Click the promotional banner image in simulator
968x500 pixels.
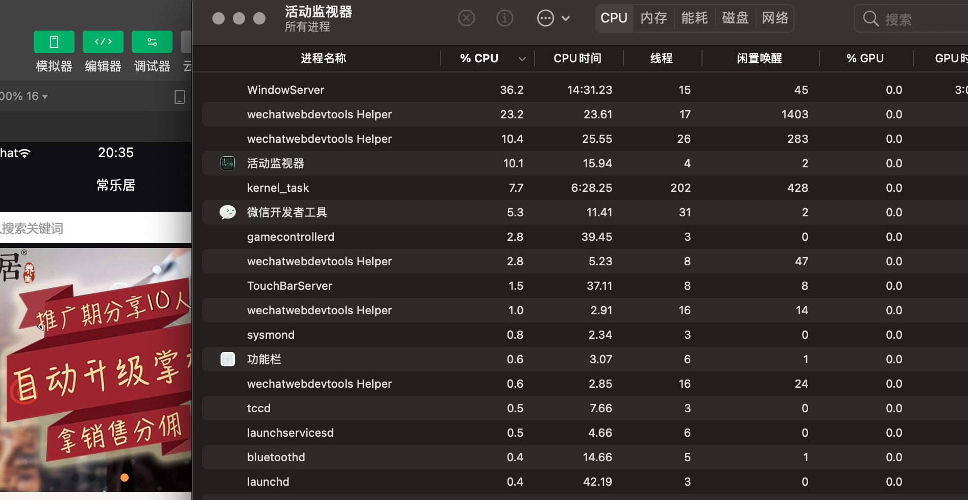[96, 369]
